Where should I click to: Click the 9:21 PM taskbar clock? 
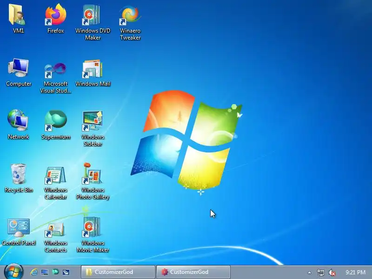pos(355,272)
